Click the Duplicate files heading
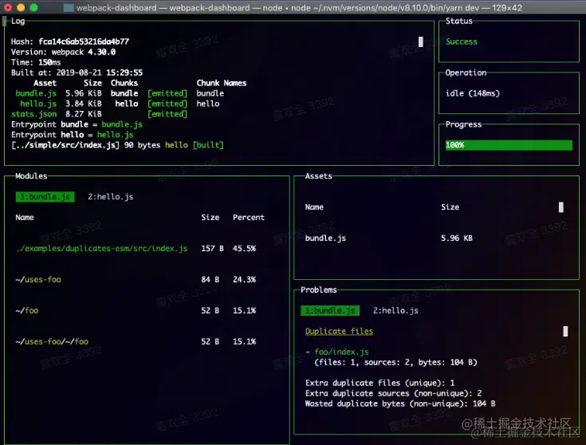The image size is (586, 445). tap(339, 331)
